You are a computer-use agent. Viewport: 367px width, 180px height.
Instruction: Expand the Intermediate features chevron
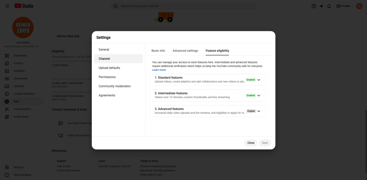click(259, 95)
